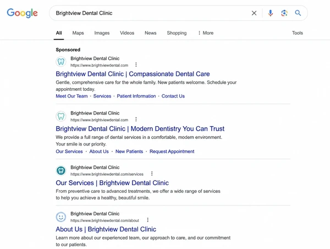Click 'From preventive care to advanced' snippet
Screen dimensions: 330x249
point(138,194)
